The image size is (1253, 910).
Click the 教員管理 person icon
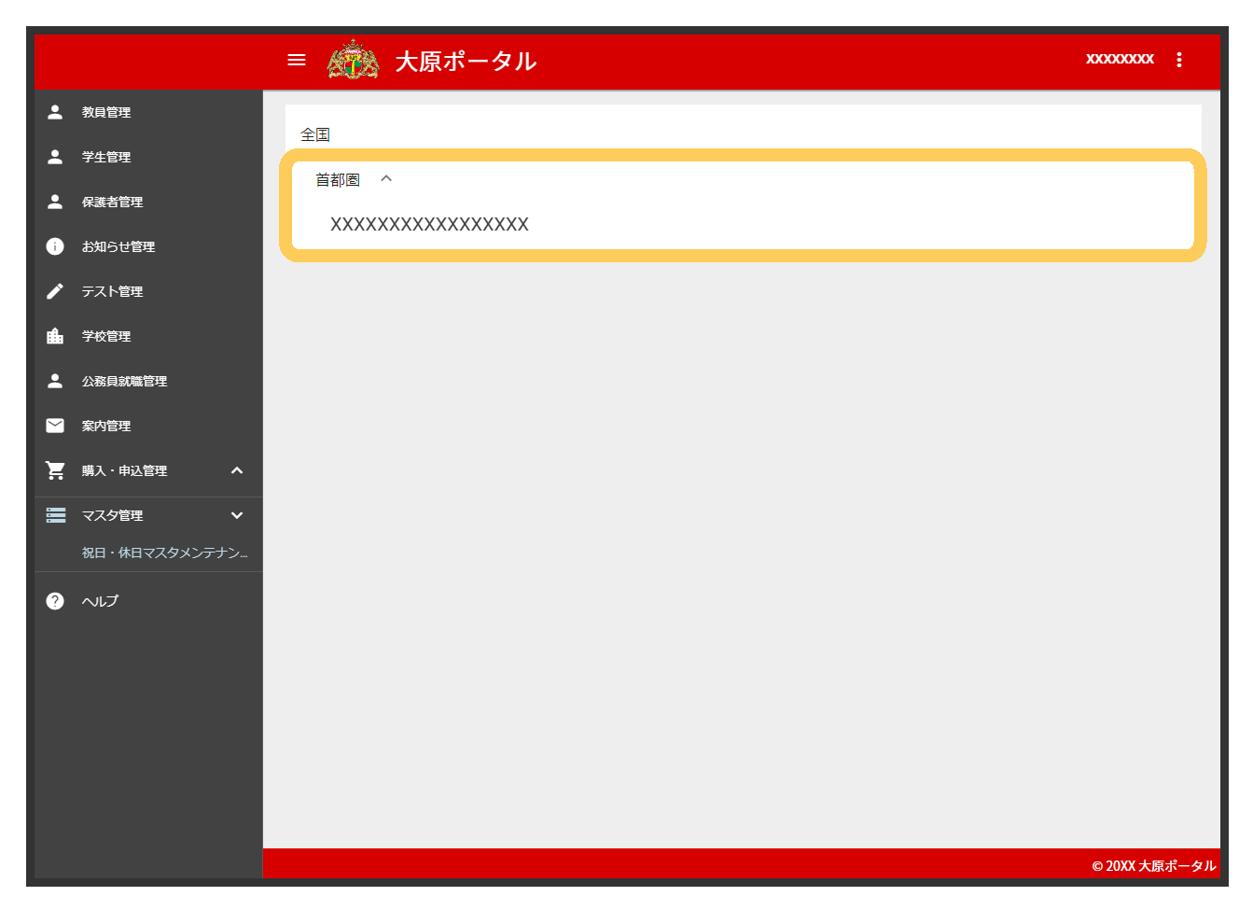pyautogui.click(x=55, y=112)
